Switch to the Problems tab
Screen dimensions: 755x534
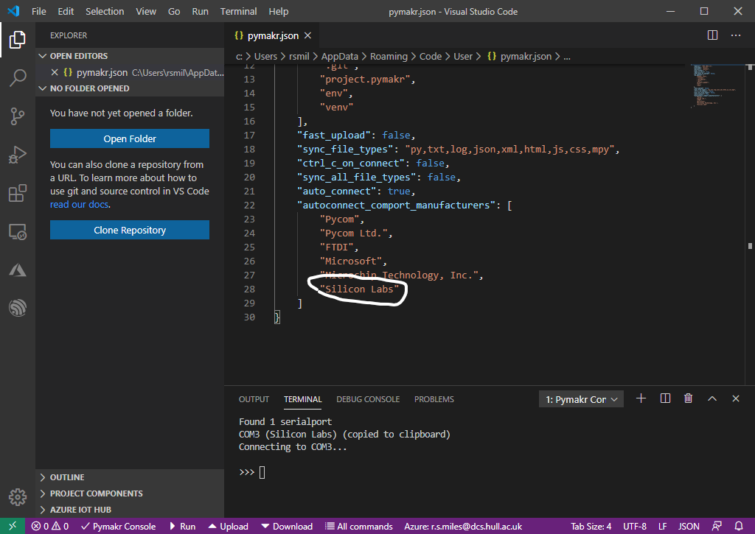click(434, 399)
